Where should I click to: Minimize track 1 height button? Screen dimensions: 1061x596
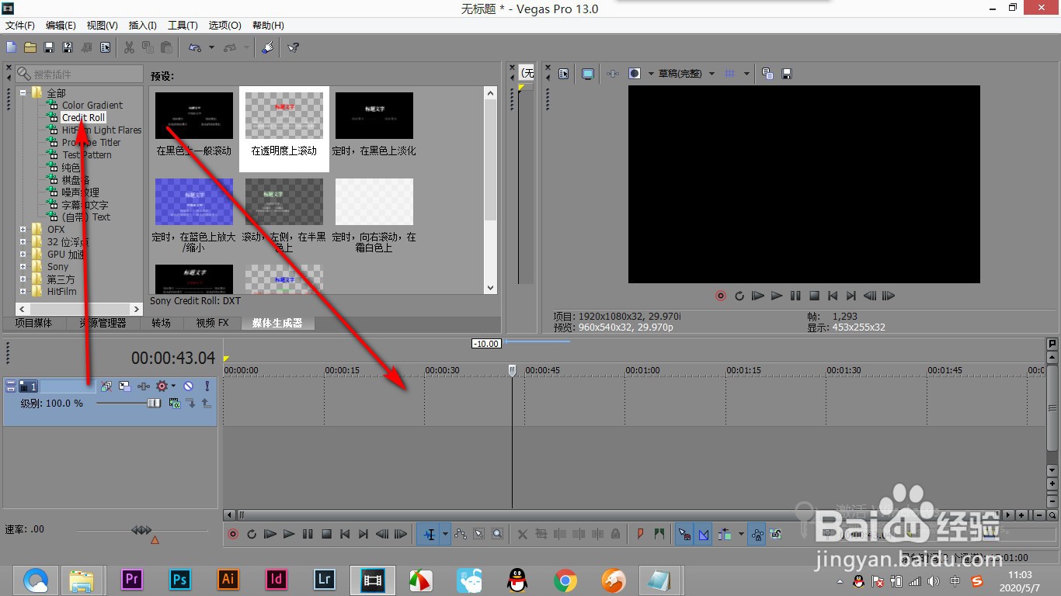pos(11,383)
